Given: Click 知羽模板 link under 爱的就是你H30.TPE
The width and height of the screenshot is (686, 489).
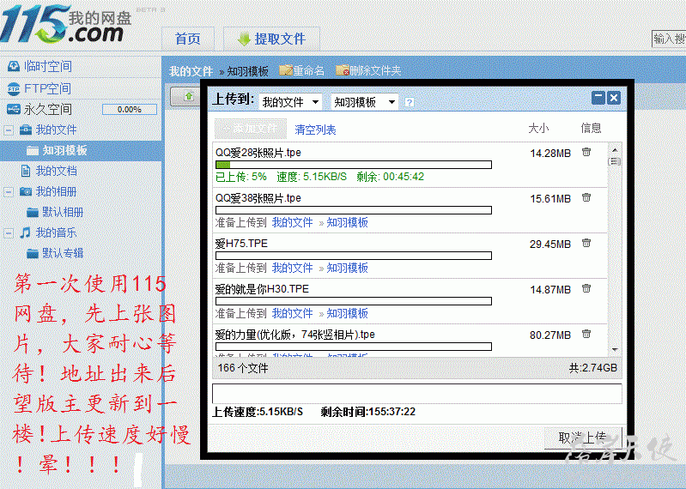Looking at the screenshot, I should (x=348, y=313).
